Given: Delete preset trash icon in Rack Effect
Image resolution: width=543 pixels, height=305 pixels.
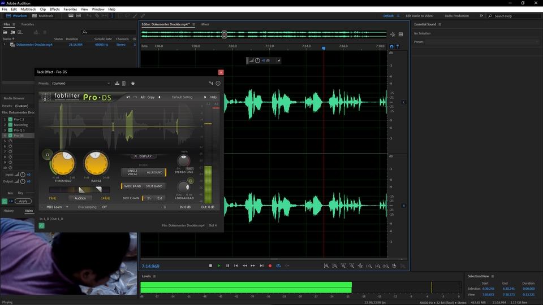Looking at the screenshot, I should [x=124, y=84].
